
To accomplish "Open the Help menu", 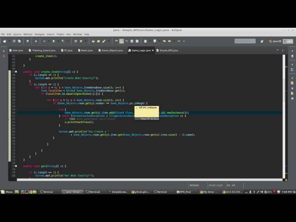I will tap(86, 34).
